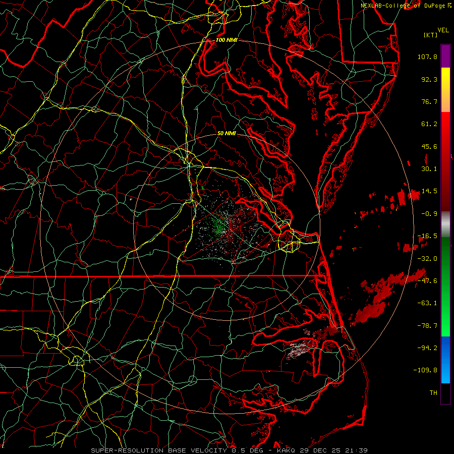Select the 14.5 scale value
The width and height of the screenshot is (454, 454).
[x=429, y=191]
